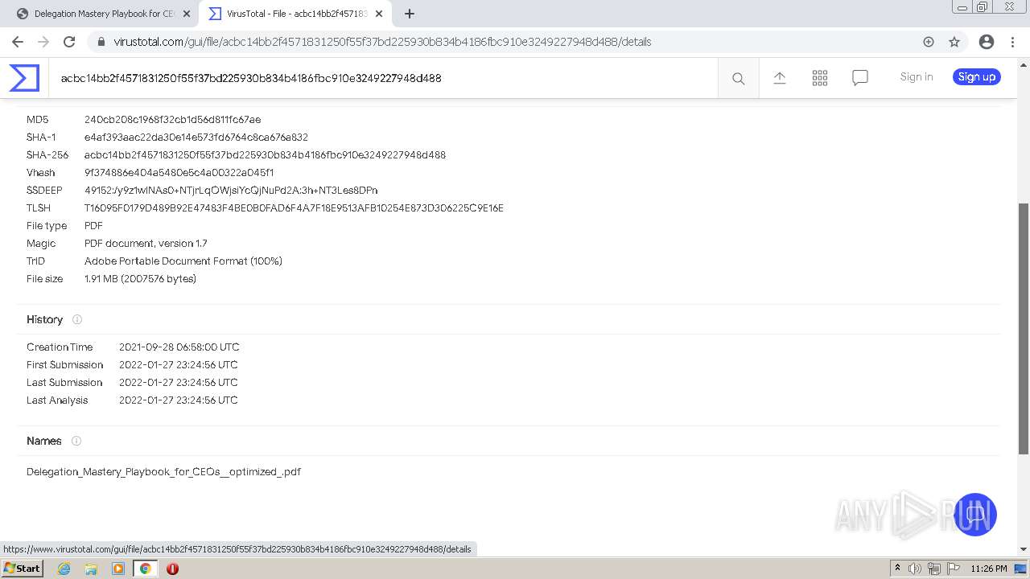The height and width of the screenshot is (579, 1030).
Task: Click the MD5 hash value
Action: pos(172,120)
